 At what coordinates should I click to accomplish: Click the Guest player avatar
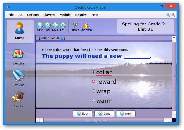tap(19, 28)
